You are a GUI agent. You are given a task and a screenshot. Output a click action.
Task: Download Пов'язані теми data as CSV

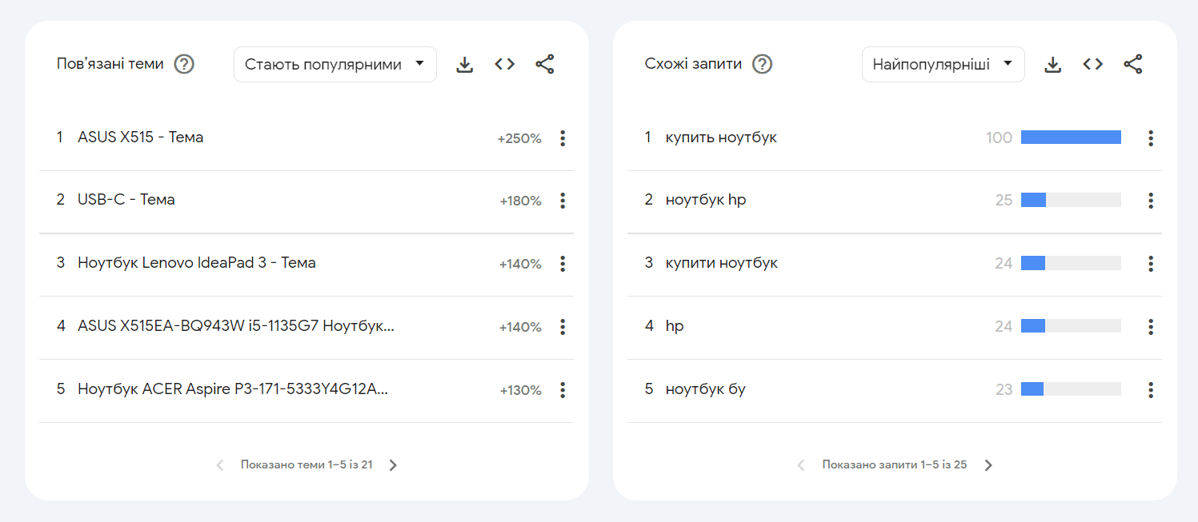(x=465, y=65)
